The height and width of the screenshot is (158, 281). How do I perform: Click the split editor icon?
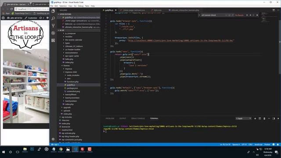[x=274, y=10]
